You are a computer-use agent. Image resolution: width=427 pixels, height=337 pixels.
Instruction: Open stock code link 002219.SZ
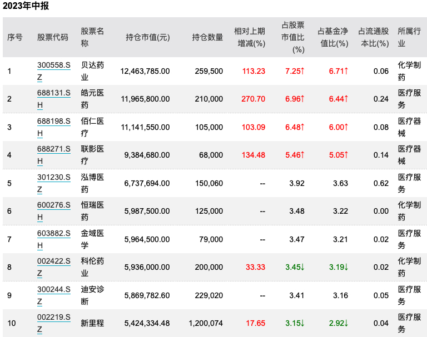[53, 323]
